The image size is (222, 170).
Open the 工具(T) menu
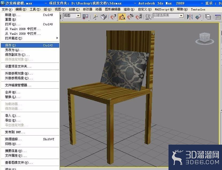pyautogui.click(x=35, y=9)
